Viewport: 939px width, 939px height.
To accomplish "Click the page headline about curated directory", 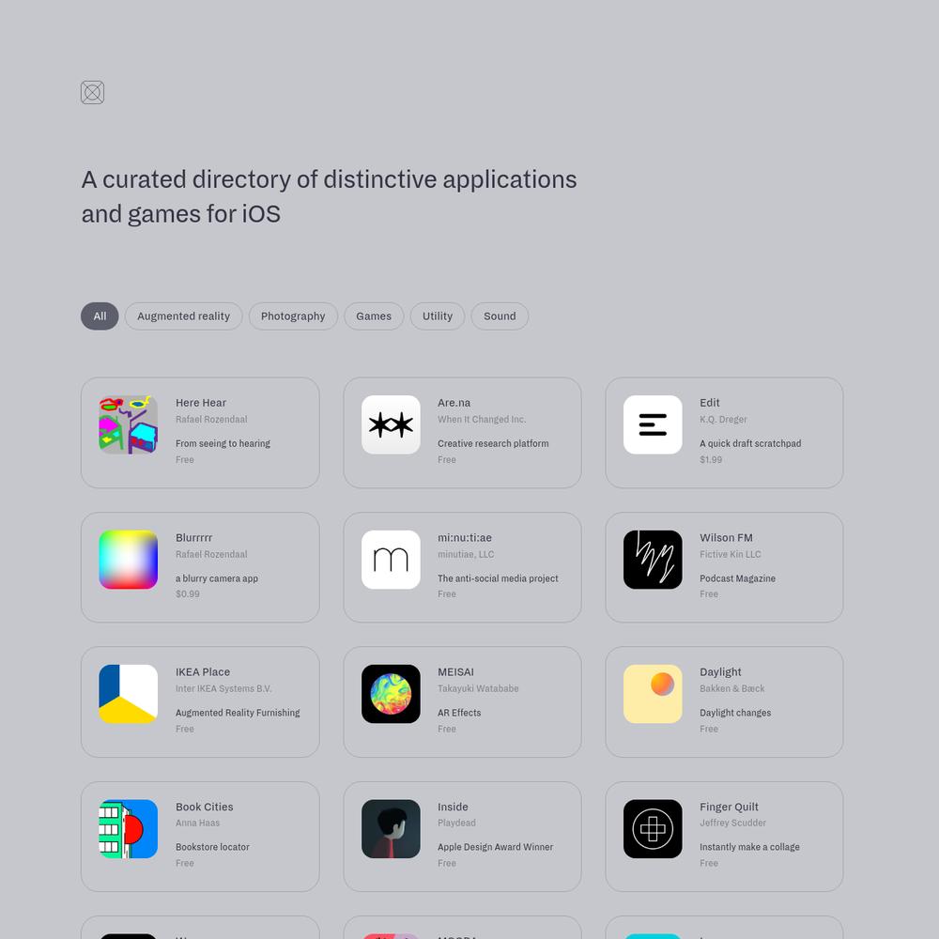I will coord(329,196).
